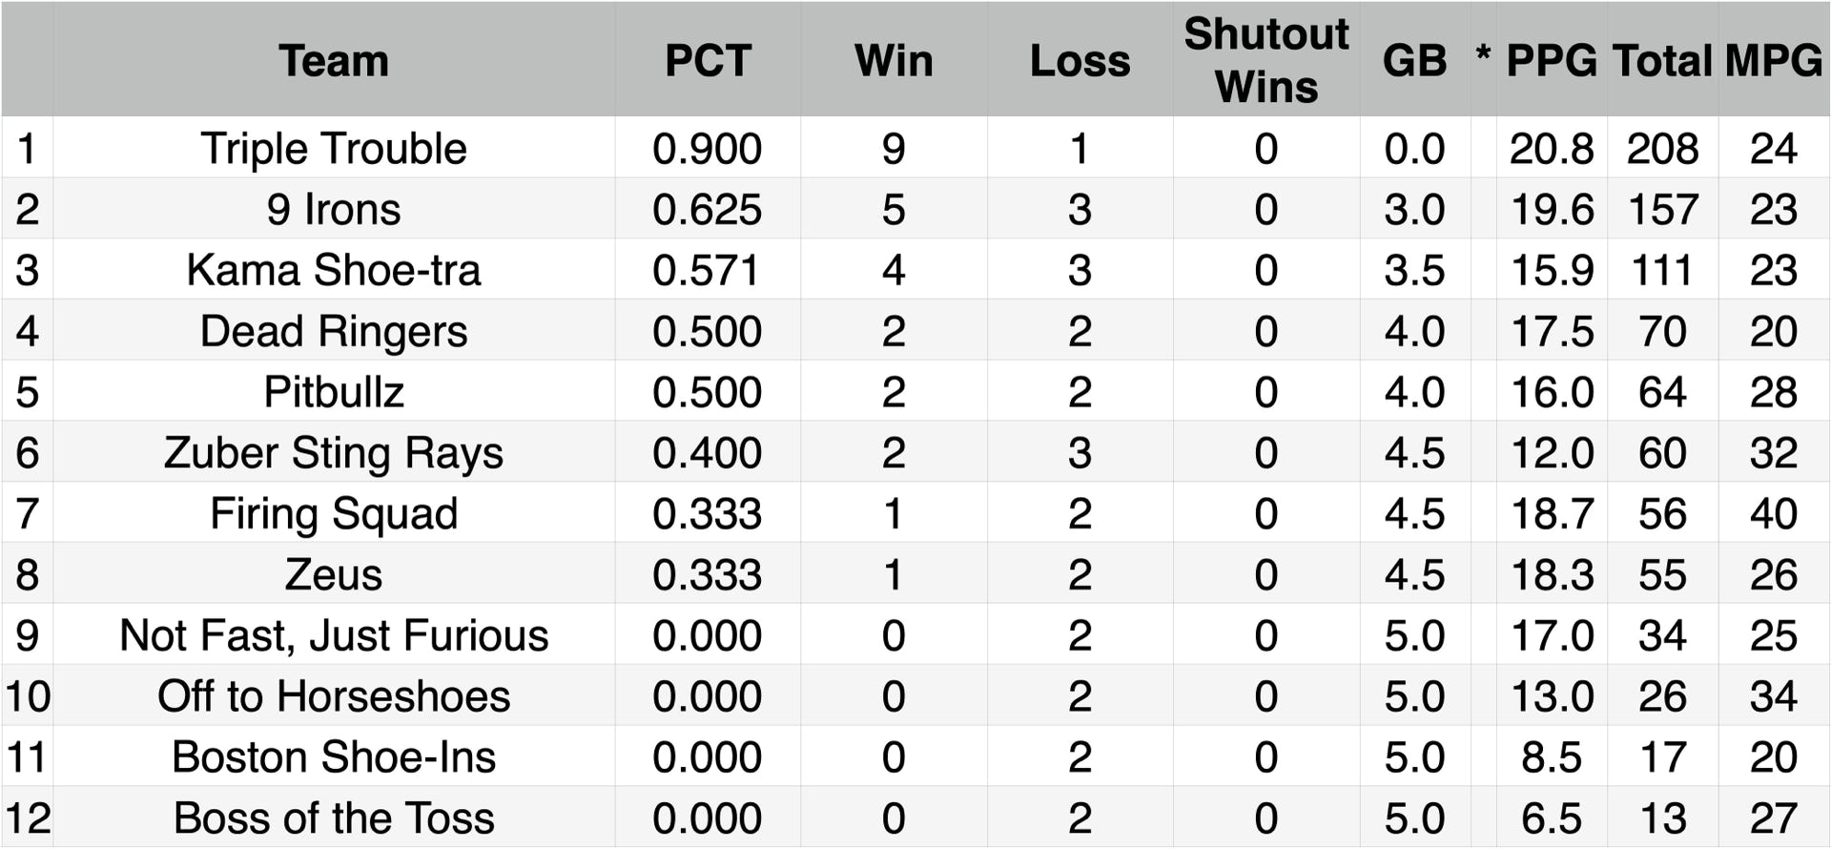Select the Pitbullz team name

pos(334,392)
